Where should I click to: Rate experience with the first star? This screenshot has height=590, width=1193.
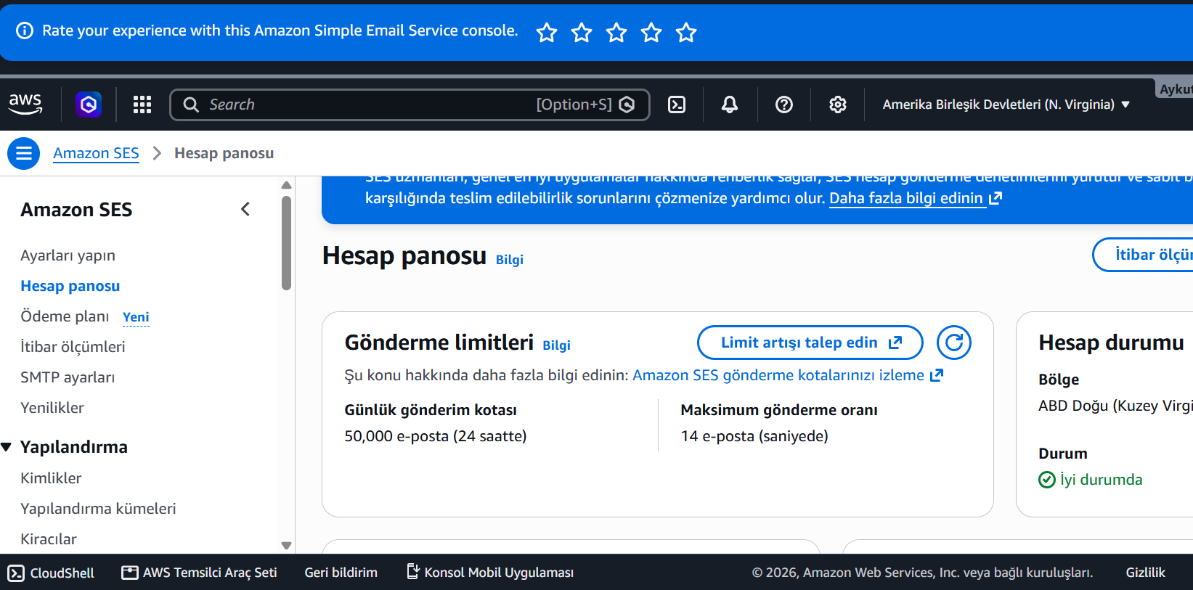(547, 32)
